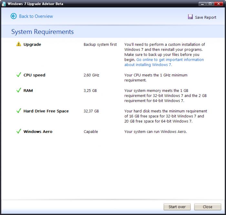Click the checkmark beside Hard Drive Free Space

pyautogui.click(x=19, y=111)
